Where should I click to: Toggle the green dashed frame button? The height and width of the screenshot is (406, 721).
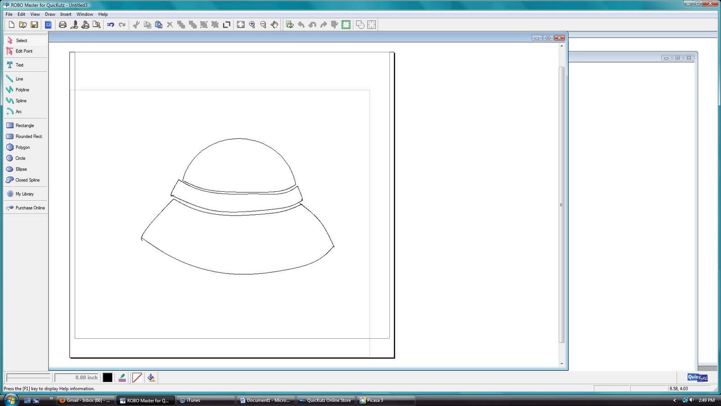346,25
